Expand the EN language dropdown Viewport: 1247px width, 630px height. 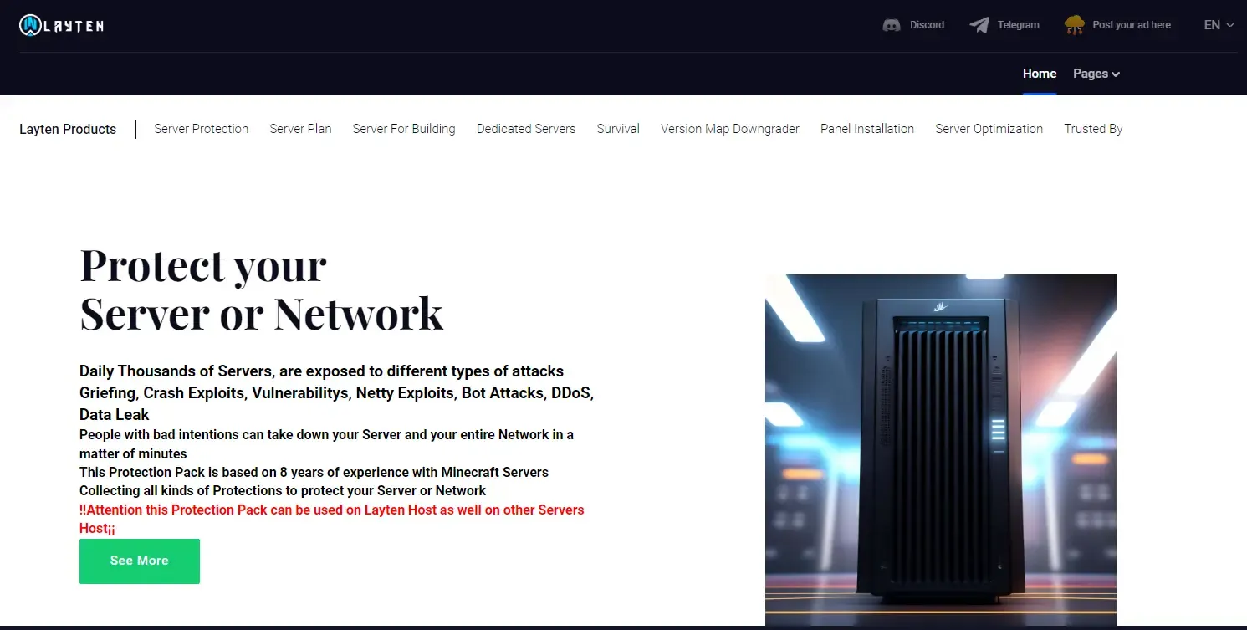coord(1219,25)
